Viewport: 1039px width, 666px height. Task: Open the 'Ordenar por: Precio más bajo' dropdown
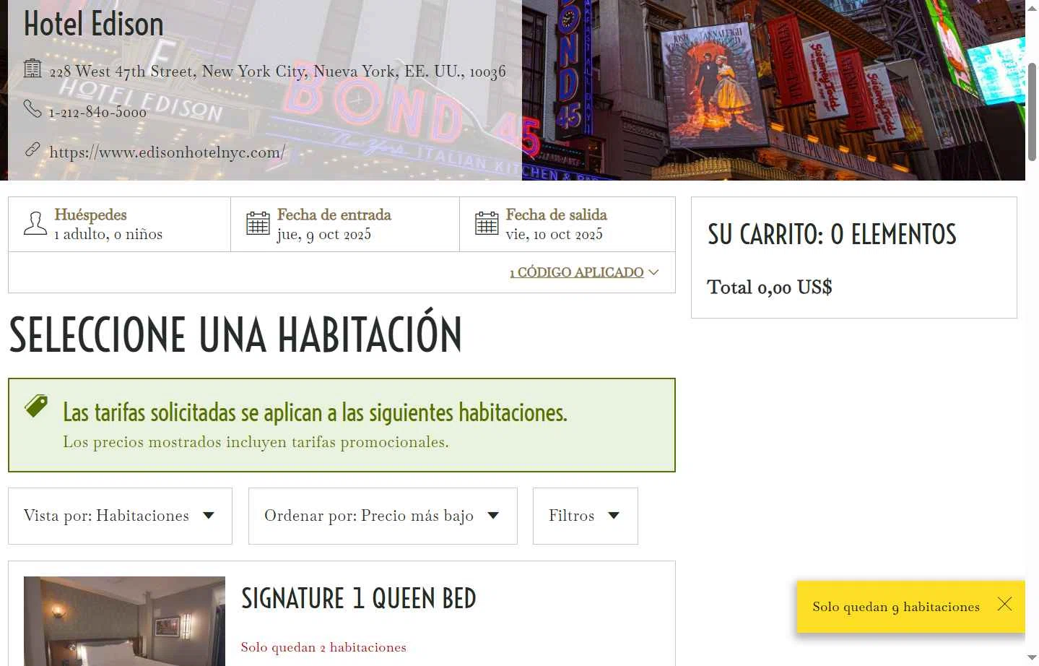point(383,516)
